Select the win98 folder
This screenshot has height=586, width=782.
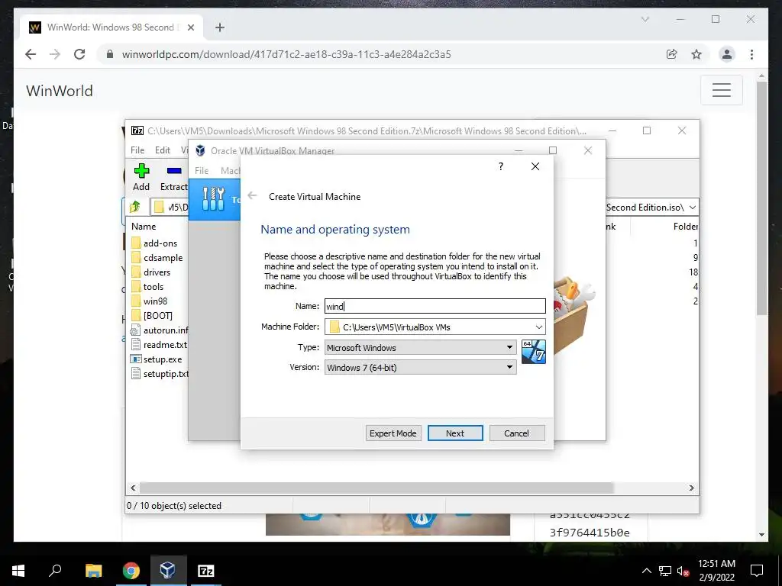tap(155, 301)
